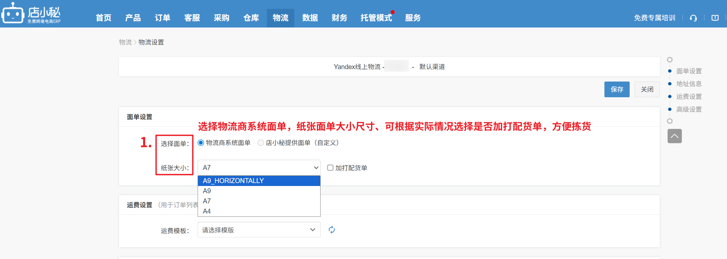
Task: Jump to 面单设置 anchor in side navigation
Action: pyautogui.click(x=689, y=71)
